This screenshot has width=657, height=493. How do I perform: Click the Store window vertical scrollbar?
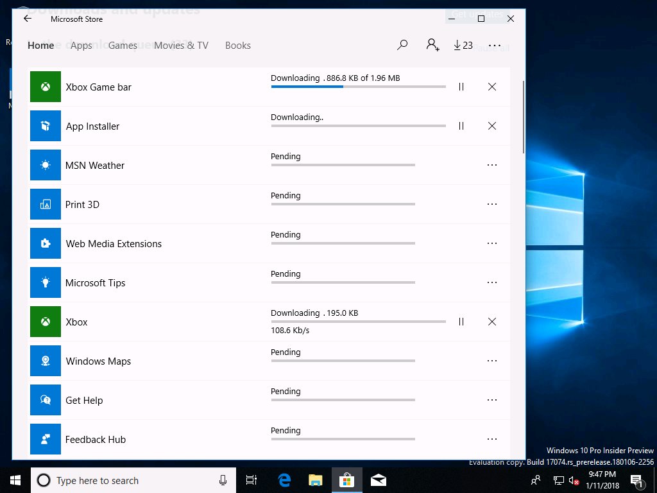coord(524,117)
